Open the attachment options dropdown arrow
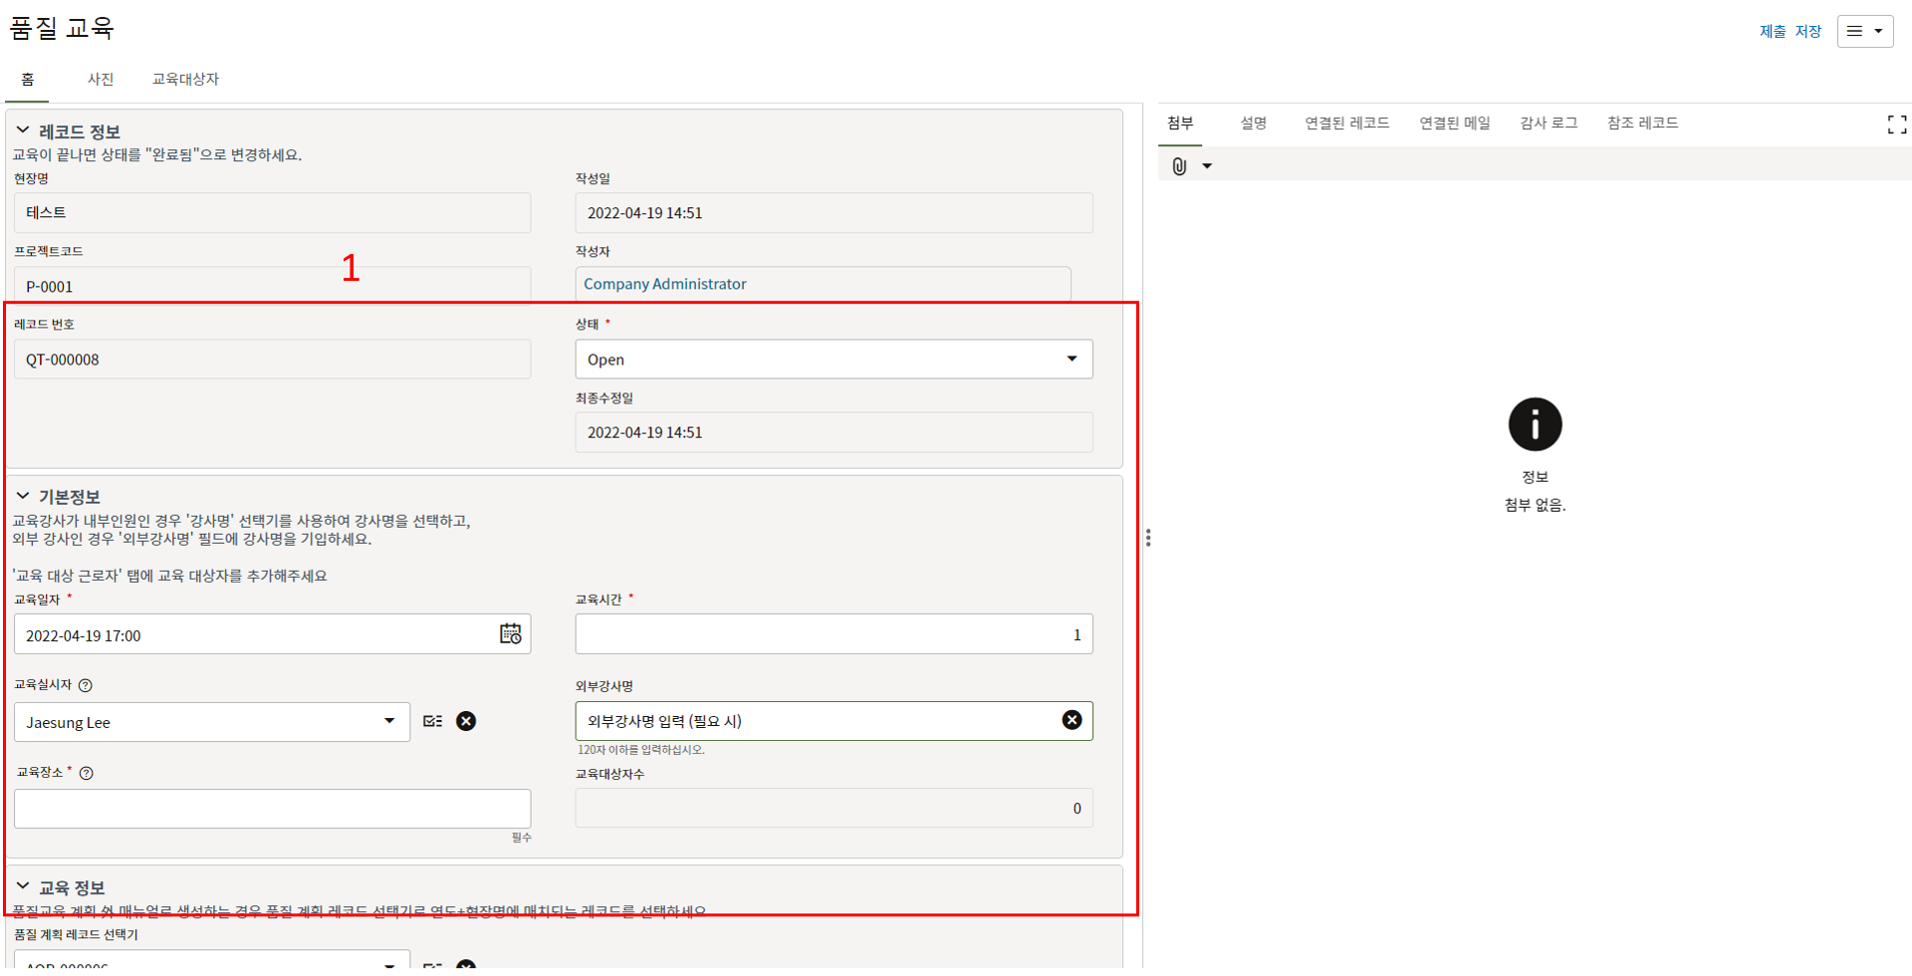 click(1207, 166)
